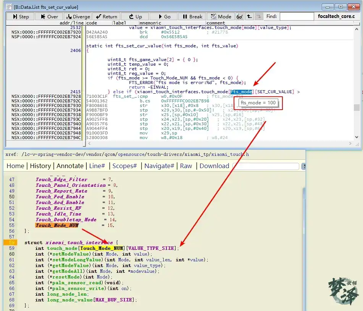Click Download link in xref viewer
This screenshot has height=311, width=363.
(214, 166)
